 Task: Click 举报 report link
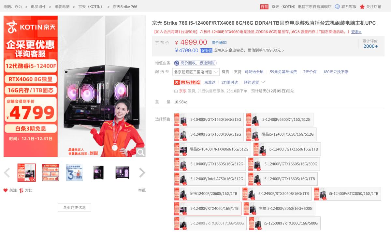click(142, 190)
